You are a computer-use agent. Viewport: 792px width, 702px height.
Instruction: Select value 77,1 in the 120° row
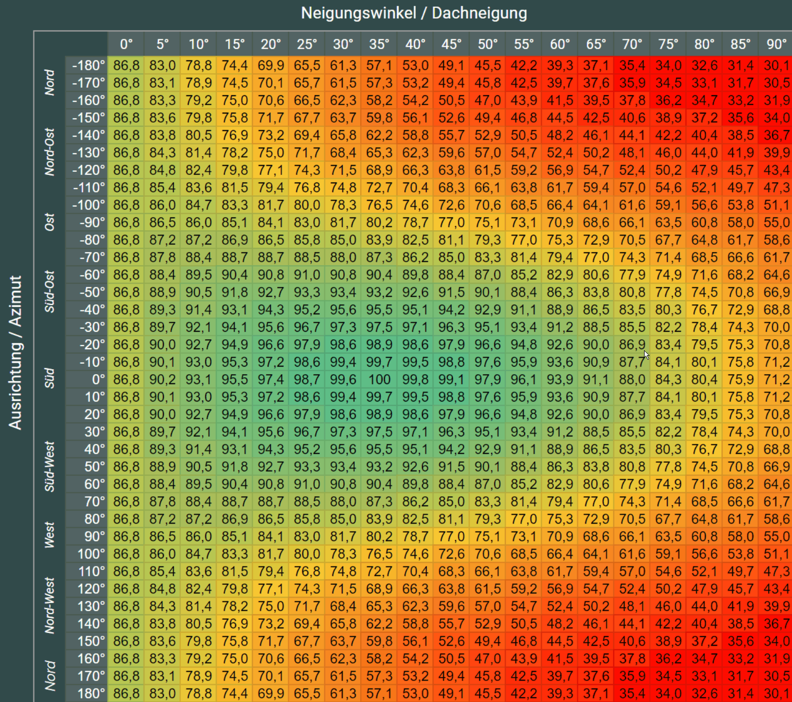pyautogui.click(x=270, y=588)
